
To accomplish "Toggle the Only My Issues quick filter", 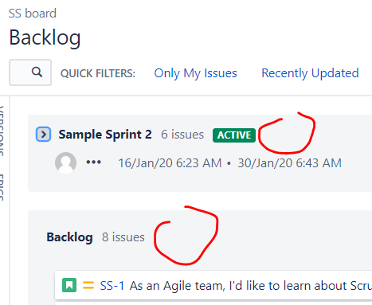I will [x=195, y=73].
